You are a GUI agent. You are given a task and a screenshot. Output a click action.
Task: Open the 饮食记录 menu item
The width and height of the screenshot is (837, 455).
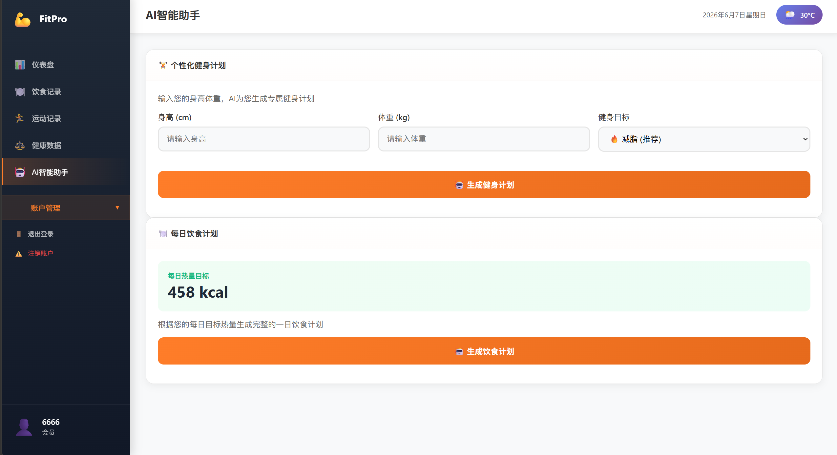[x=66, y=92]
